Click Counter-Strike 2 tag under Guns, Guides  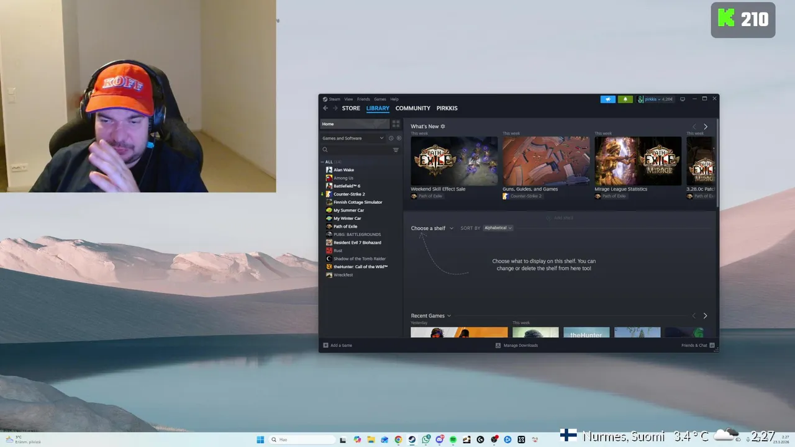(525, 196)
